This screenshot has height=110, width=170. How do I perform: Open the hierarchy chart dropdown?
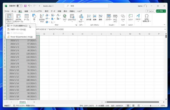point(53,15)
